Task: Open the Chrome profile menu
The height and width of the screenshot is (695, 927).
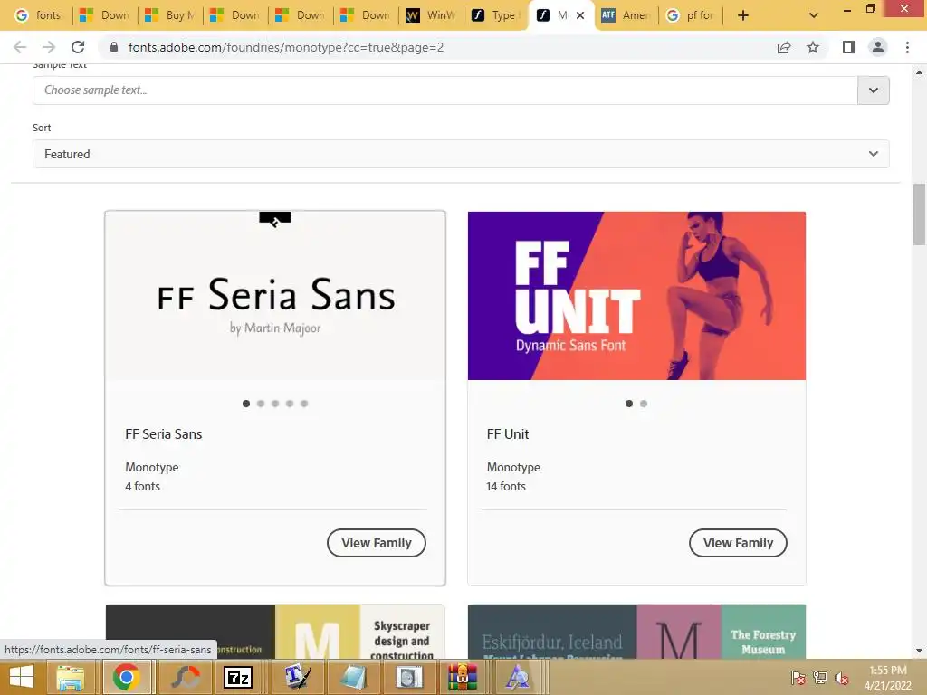Action: click(x=878, y=47)
